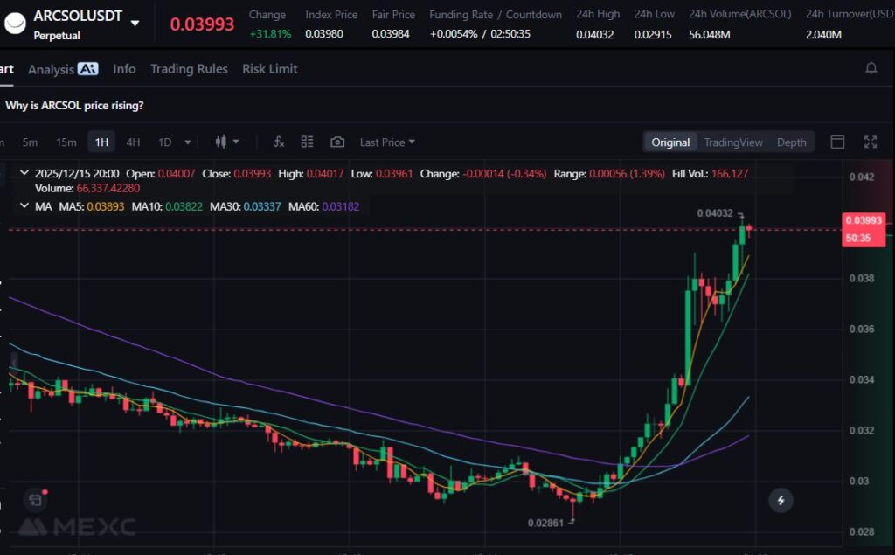Enter fullscreen chart mode

click(x=871, y=142)
